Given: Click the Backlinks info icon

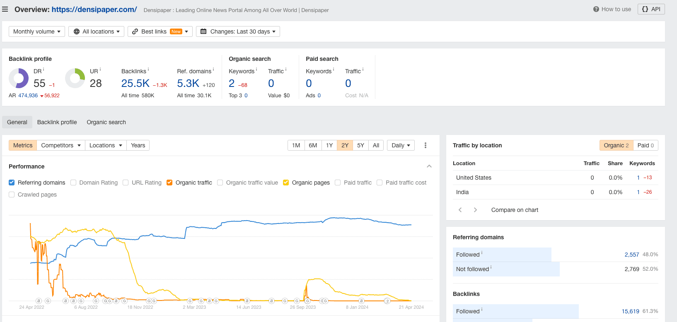Looking at the screenshot, I should (x=148, y=70).
